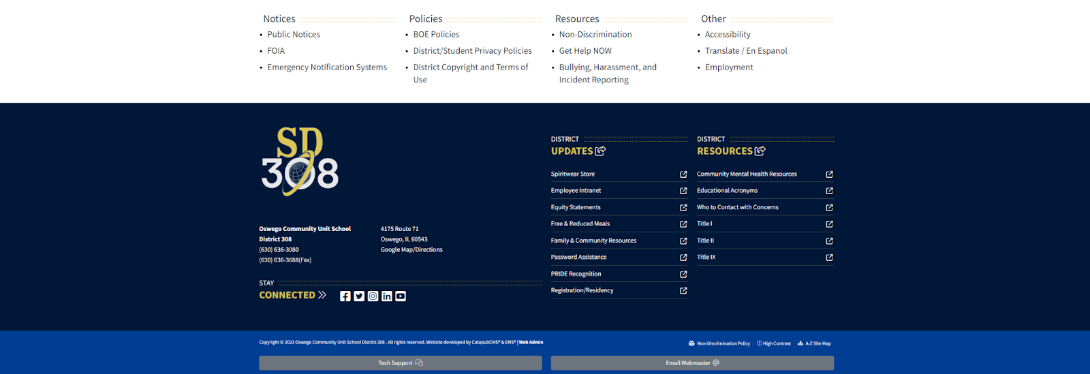1090x374 pixels.
Task: Click external link icon beside Title IX
Action: (829, 258)
